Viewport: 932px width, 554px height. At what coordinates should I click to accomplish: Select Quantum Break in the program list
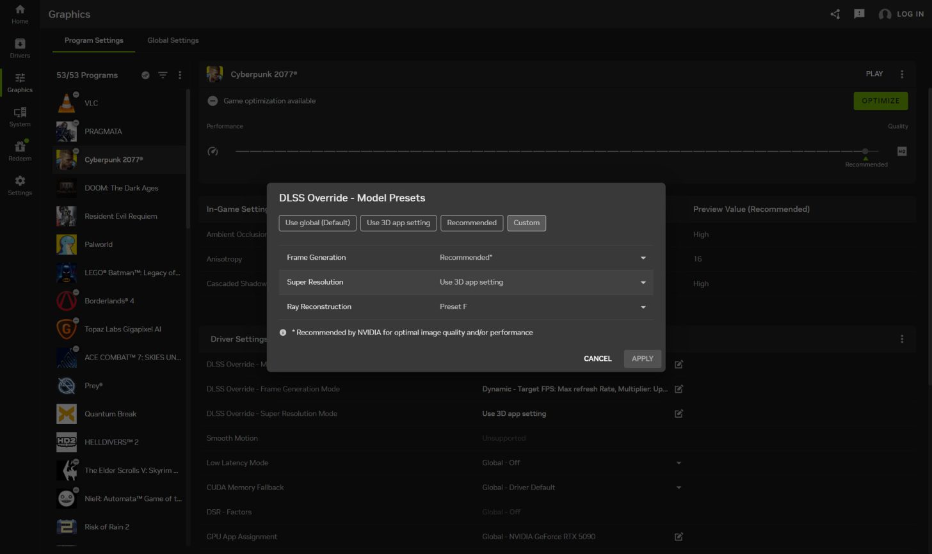tap(119, 414)
